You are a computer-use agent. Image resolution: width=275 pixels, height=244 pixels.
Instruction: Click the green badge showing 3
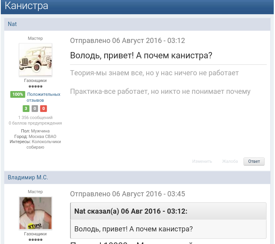26,109
